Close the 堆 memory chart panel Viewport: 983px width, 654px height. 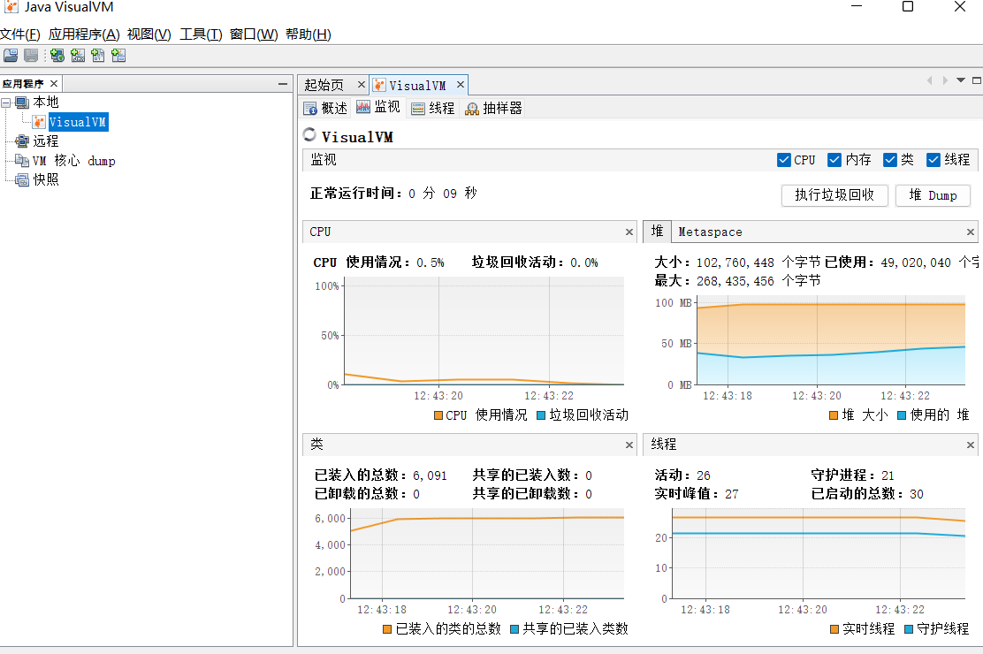point(971,232)
